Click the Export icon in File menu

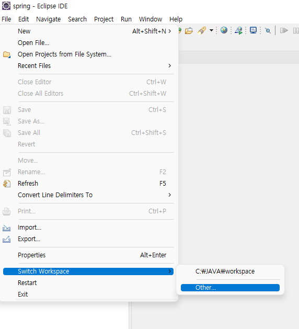point(6,239)
